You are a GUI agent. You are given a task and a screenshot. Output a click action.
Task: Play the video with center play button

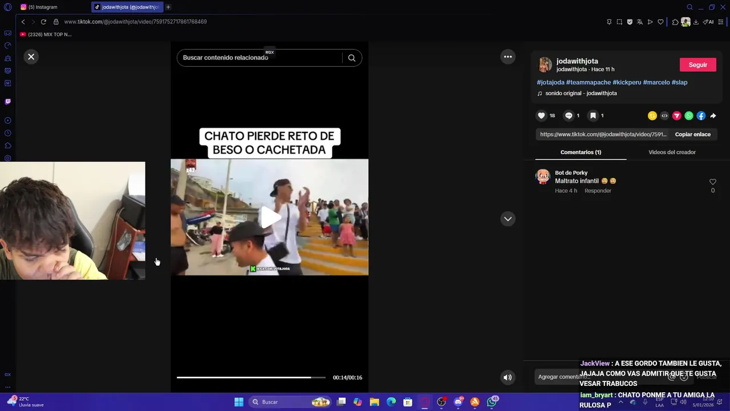tap(270, 217)
